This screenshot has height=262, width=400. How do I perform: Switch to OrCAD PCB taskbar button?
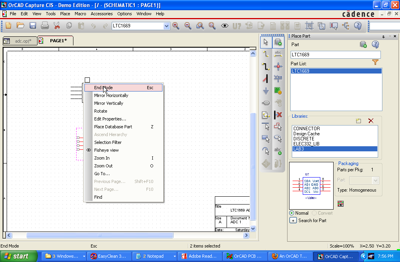tap(245, 256)
